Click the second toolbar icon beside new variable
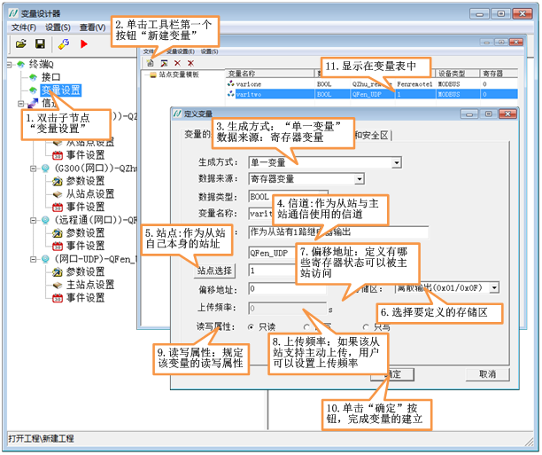 (164, 63)
